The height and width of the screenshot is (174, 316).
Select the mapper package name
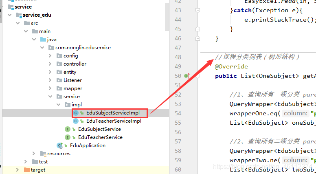(x=73, y=88)
